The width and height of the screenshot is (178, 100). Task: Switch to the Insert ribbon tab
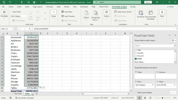tap(19, 7)
